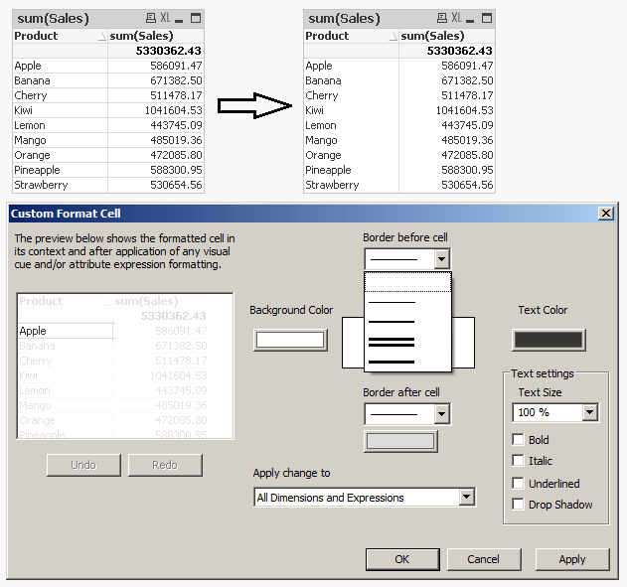The height and width of the screenshot is (587, 627).
Task: Open the Border after cell color swatch
Action: click(x=400, y=441)
